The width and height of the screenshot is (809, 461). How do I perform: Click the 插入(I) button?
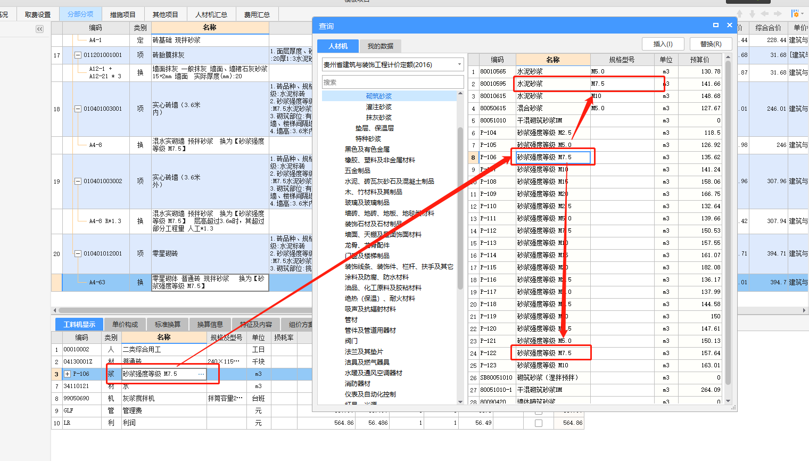tap(663, 44)
